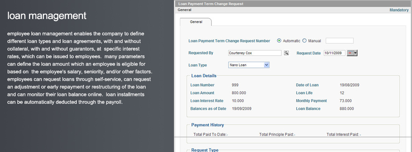Click the Payment History section heading
Image resolution: width=412 pixels, height=152 pixels.
point(208,125)
